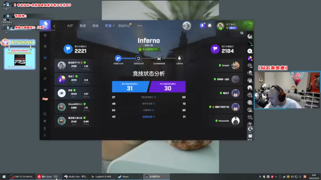Open the Windows Start button
The image size is (321, 180).
tap(4, 176)
